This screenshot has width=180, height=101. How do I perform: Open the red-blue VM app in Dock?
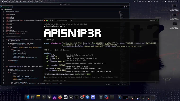click(x=106, y=97)
